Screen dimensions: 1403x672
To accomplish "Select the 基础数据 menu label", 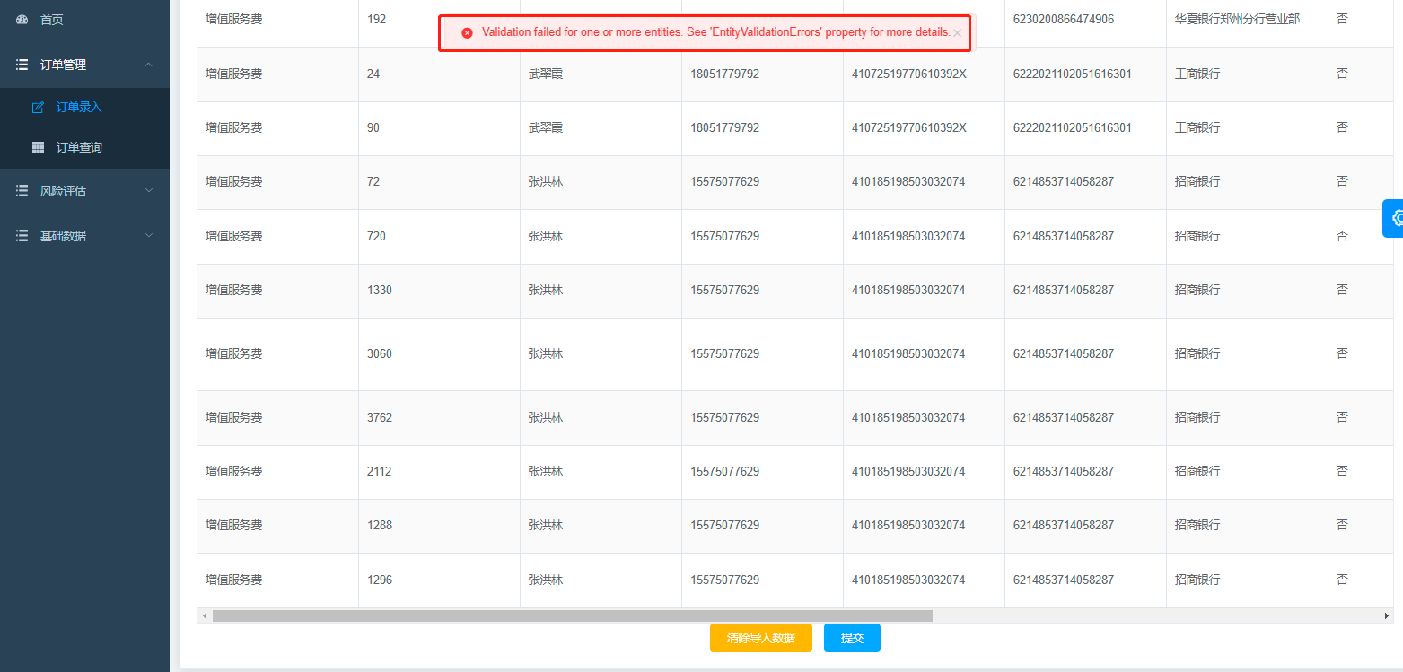I will pos(63,236).
